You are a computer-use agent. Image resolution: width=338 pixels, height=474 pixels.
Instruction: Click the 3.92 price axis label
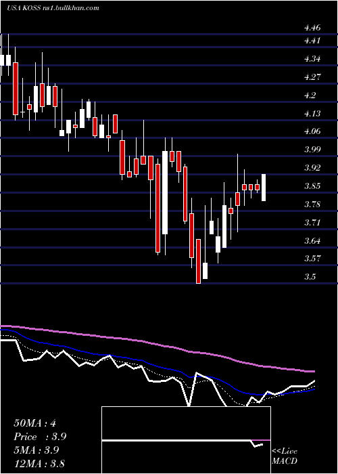click(x=312, y=168)
